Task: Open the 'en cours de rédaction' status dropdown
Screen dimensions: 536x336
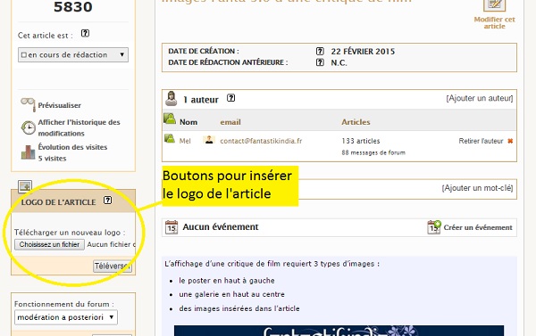Action: point(73,55)
